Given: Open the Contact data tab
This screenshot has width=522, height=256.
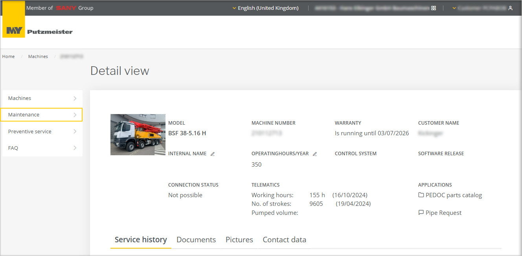Looking at the screenshot, I should (x=284, y=240).
